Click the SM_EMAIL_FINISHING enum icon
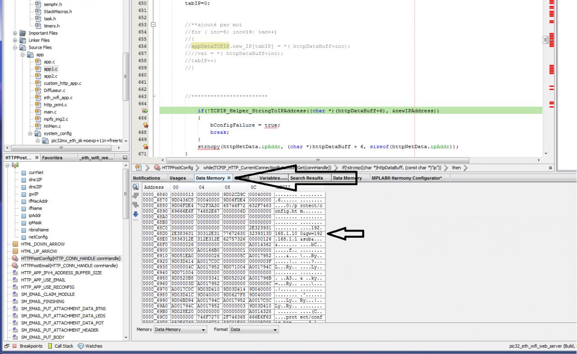 15,301
